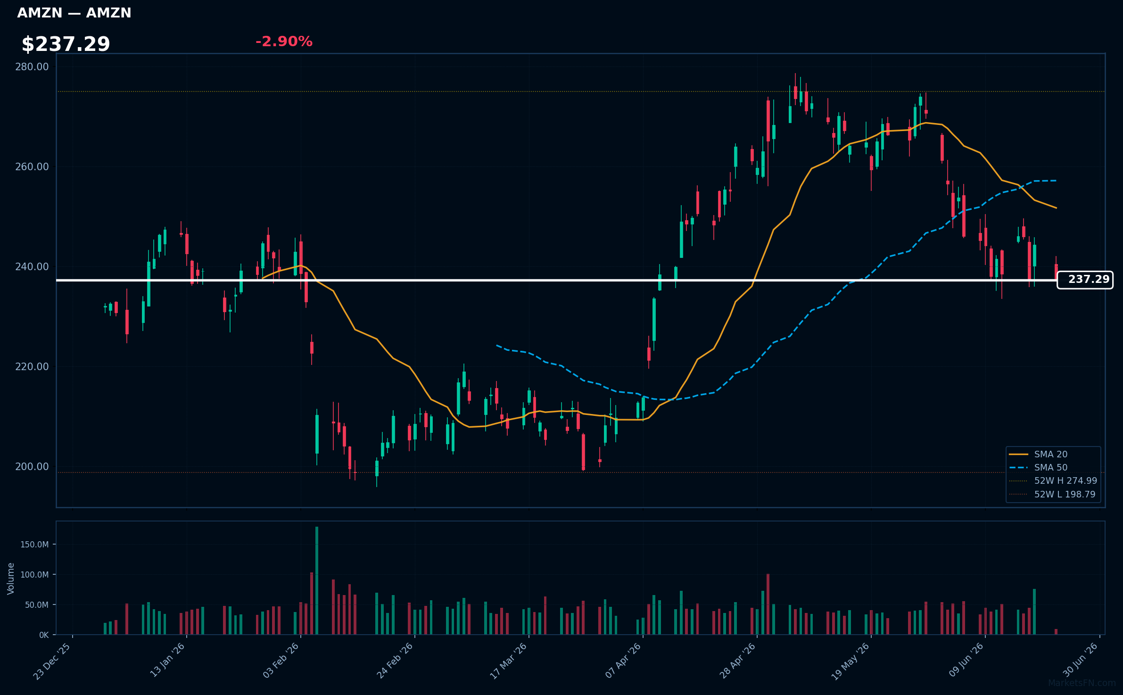Click the 24 Feb '26 date label
The height and width of the screenshot is (695, 1123).
395,660
